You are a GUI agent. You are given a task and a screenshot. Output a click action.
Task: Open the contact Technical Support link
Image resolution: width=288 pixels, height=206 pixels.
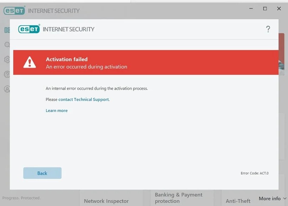84,100
